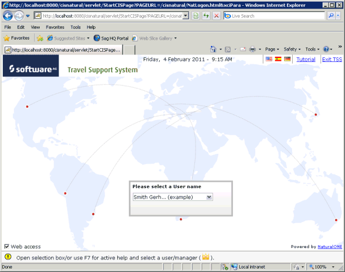This screenshot has height=272, width=345.
Task: Open the View menu
Action: pyautogui.click(x=35, y=27)
